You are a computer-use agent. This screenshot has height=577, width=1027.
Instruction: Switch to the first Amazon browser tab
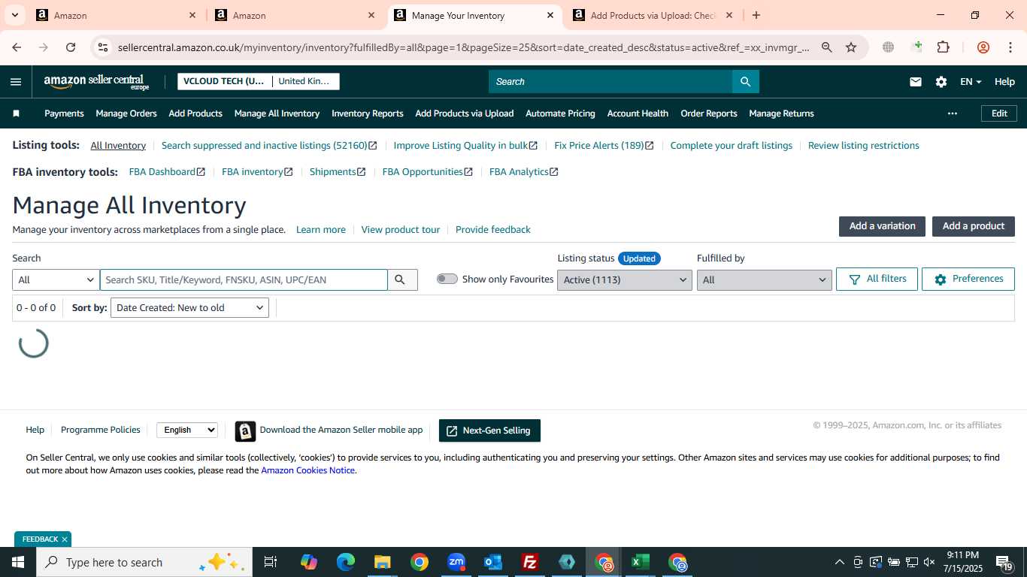click(x=117, y=15)
